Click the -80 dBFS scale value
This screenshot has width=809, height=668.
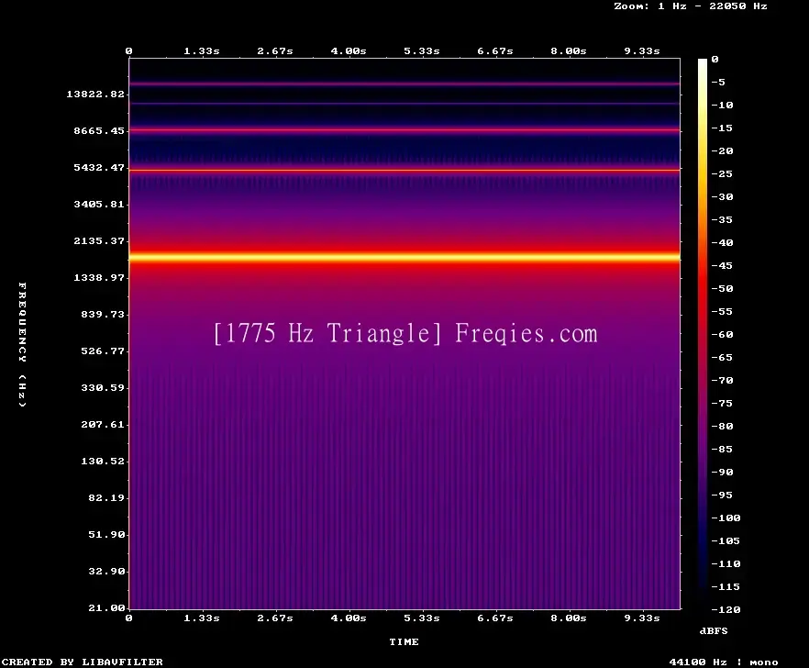(722, 427)
